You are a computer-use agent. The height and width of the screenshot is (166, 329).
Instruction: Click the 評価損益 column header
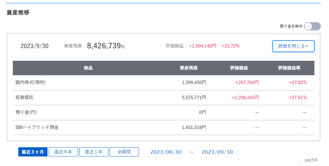pos(239,68)
